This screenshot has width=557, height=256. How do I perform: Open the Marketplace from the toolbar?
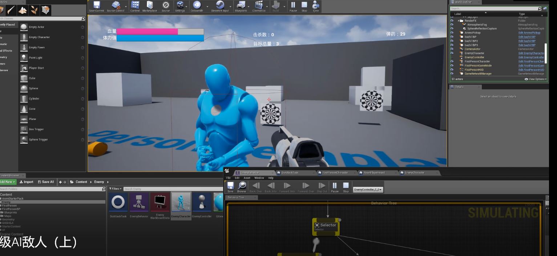click(x=150, y=6)
